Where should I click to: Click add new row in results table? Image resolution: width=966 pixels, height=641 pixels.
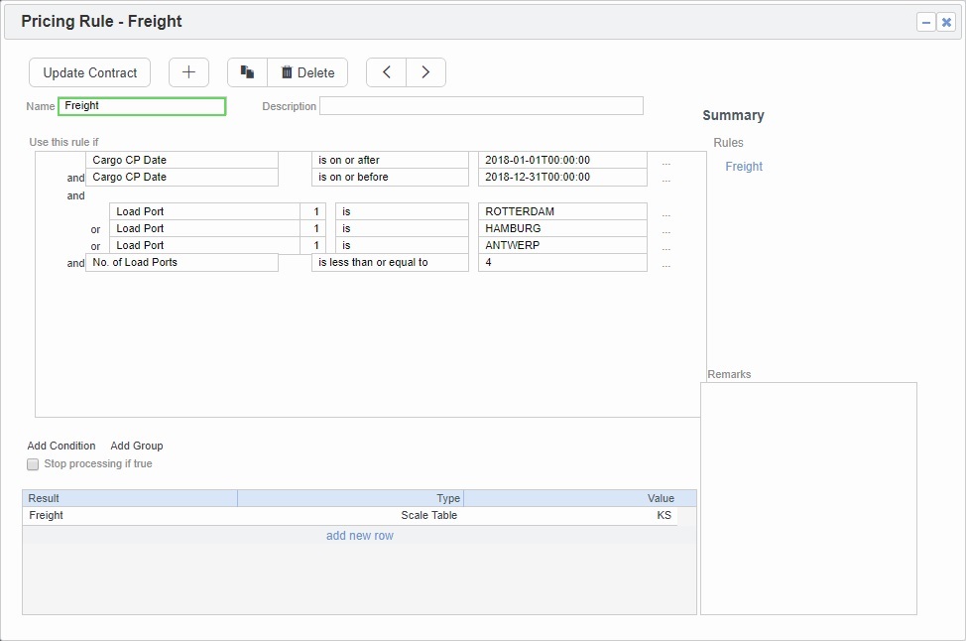pos(360,536)
